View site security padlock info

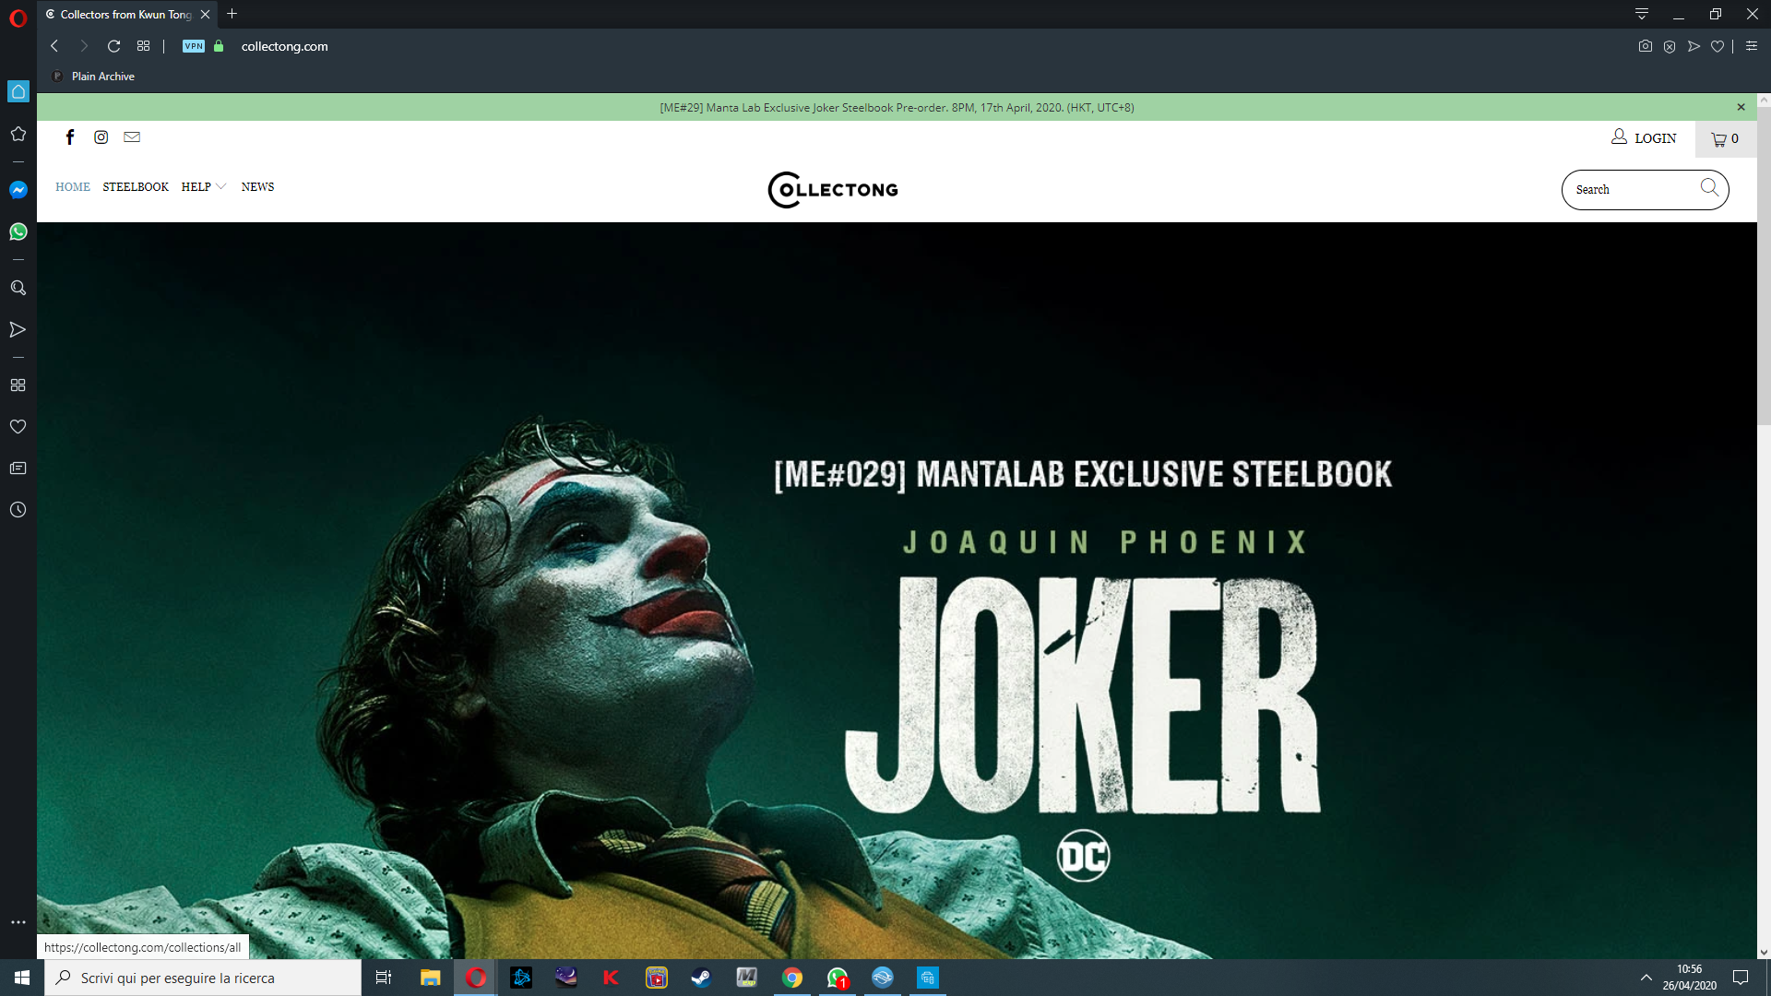[x=219, y=46]
